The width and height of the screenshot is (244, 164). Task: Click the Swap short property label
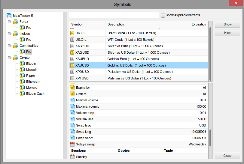[x=84, y=138]
